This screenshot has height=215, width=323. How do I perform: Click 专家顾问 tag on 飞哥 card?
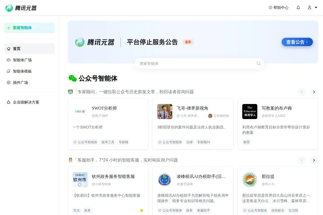pyautogui.click(x=203, y=142)
